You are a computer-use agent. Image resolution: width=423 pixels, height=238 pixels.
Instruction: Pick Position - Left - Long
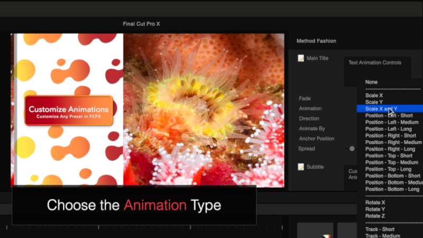pyautogui.click(x=389, y=129)
